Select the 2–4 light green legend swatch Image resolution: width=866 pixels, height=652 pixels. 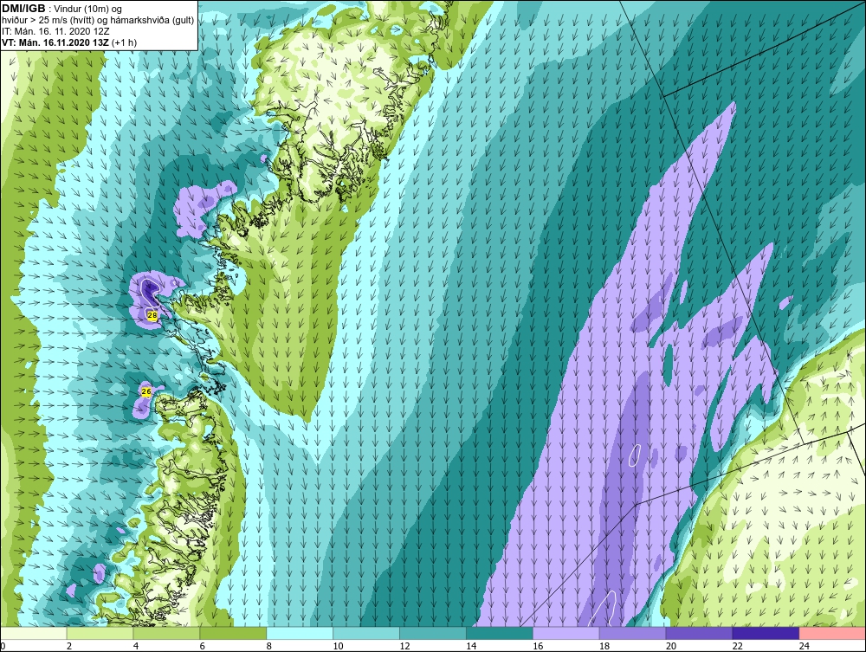coord(100,633)
